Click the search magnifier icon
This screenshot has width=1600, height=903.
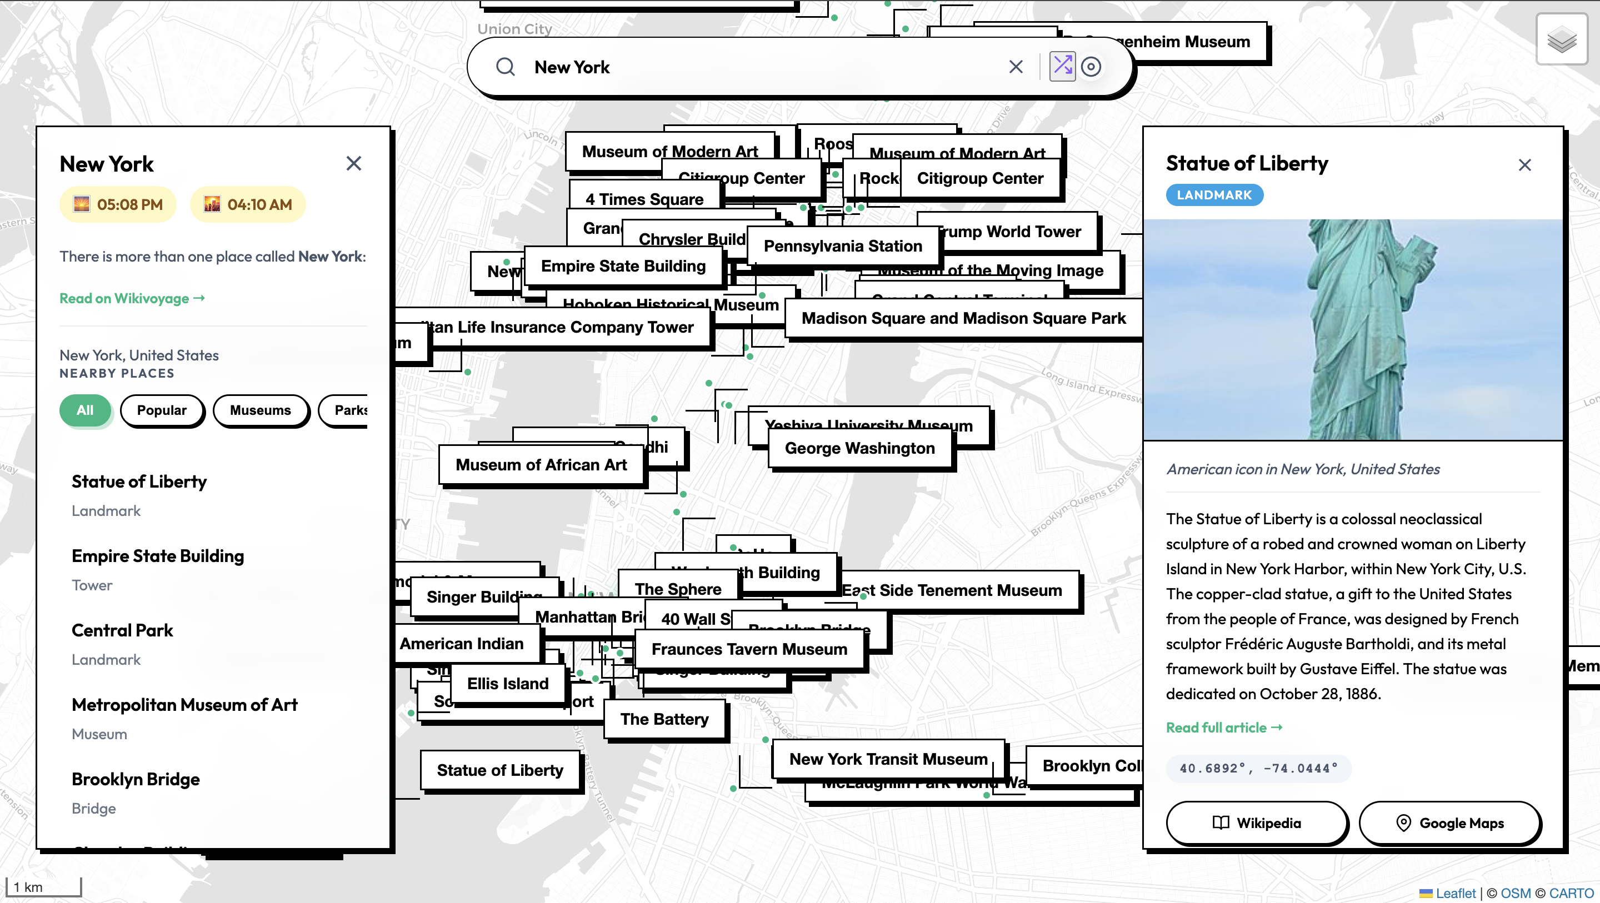[506, 67]
